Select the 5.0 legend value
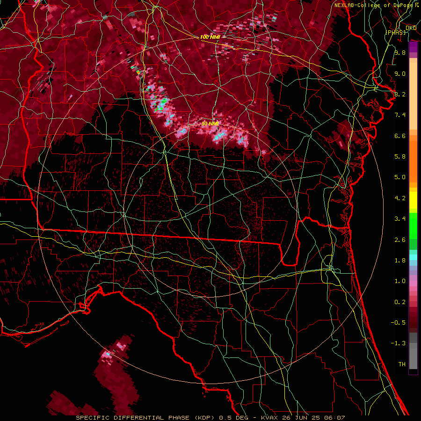421x421 pixels. [400, 177]
